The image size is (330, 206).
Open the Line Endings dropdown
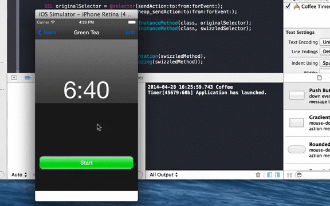[x=325, y=51]
